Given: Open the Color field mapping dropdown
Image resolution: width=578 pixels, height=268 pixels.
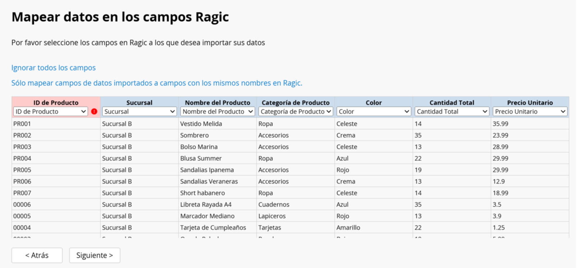Looking at the screenshot, I should tap(374, 112).
